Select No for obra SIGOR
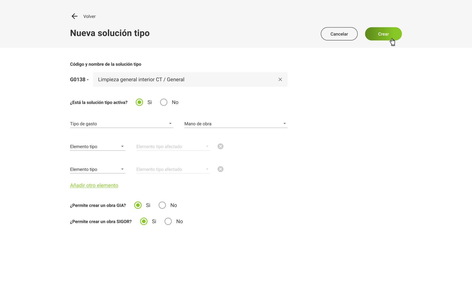This screenshot has width=472, height=294. point(168,221)
